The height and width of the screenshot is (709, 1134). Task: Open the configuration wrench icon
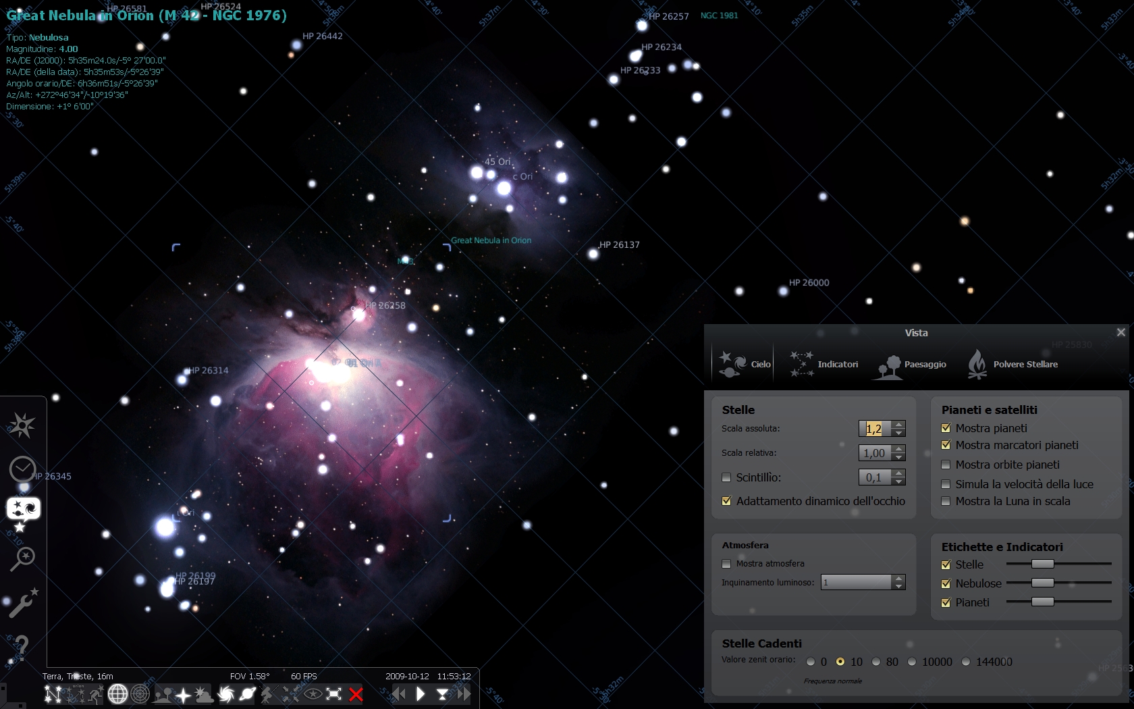(x=22, y=603)
